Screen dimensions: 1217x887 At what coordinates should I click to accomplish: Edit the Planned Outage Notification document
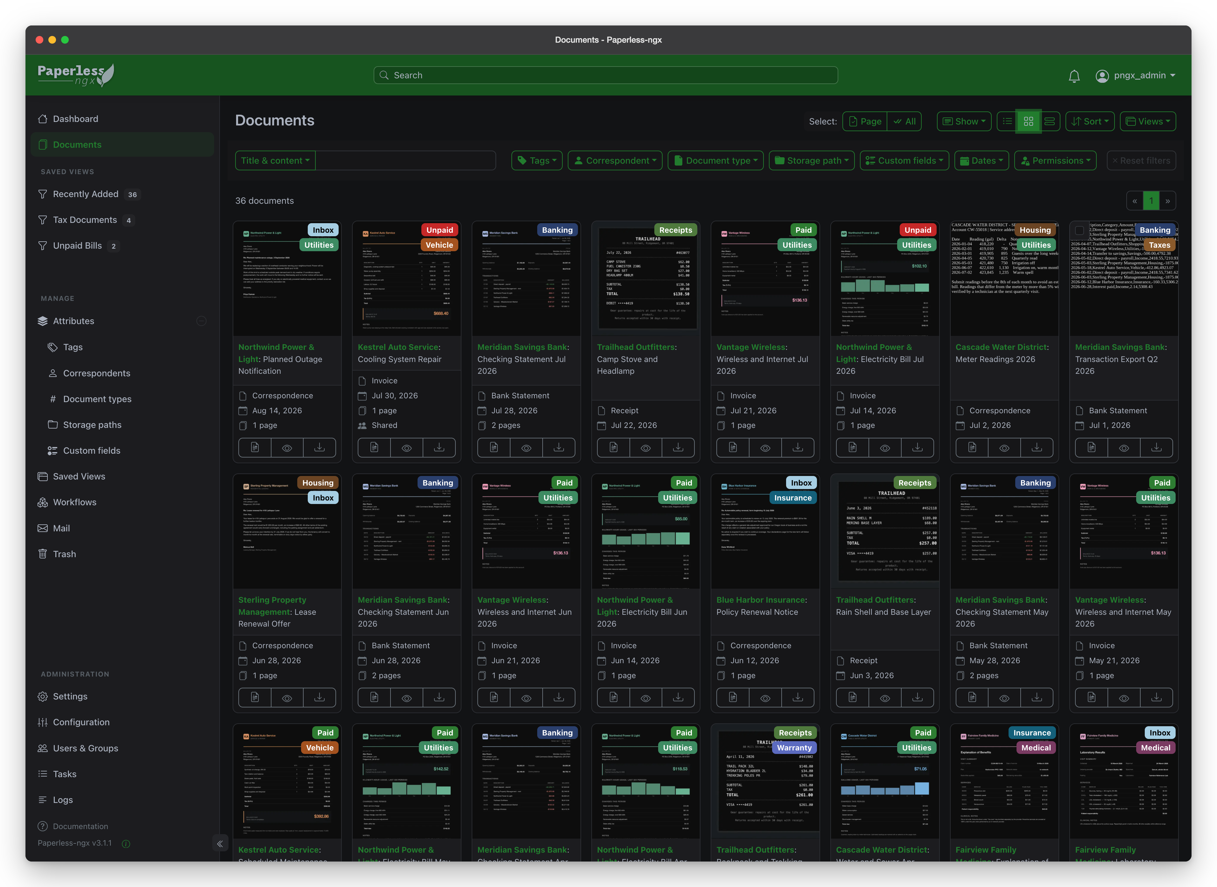click(255, 447)
